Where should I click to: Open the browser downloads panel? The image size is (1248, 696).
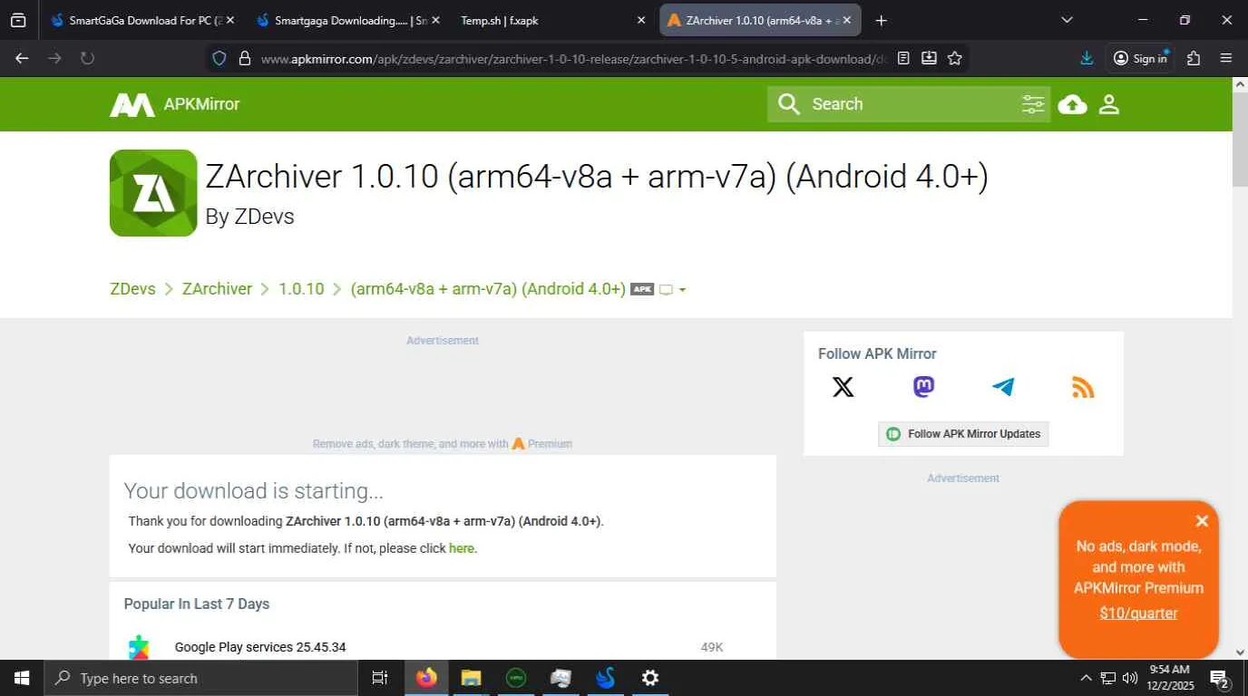[1087, 58]
